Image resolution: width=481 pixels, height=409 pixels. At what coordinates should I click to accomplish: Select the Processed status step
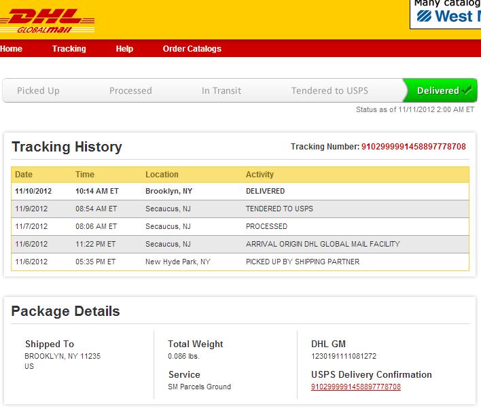point(130,90)
